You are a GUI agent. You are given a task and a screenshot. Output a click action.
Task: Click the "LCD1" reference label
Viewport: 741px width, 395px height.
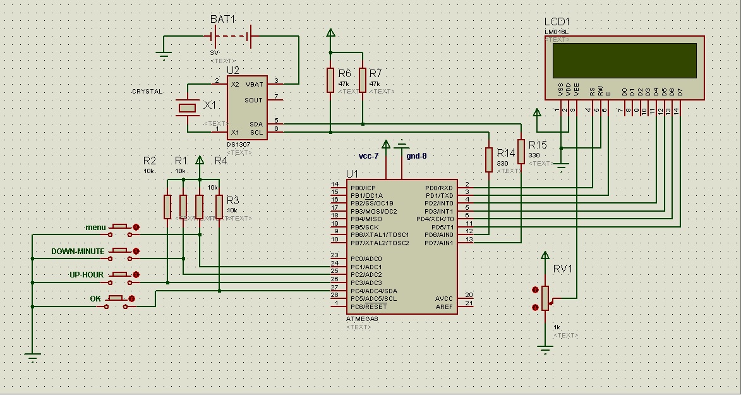[557, 21]
